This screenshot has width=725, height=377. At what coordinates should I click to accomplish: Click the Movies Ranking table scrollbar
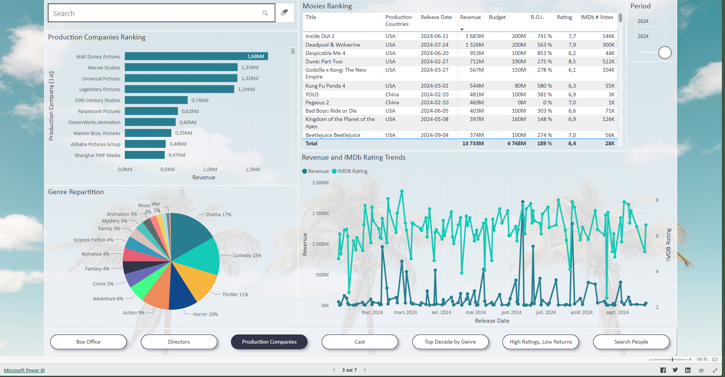[x=620, y=18]
